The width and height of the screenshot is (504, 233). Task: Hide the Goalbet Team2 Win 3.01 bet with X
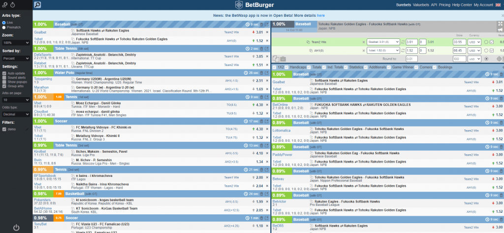pos(267,32)
